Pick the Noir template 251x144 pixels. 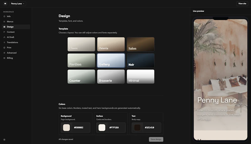pos(141,60)
